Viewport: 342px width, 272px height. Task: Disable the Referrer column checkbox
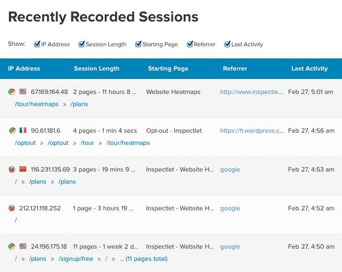190,44
